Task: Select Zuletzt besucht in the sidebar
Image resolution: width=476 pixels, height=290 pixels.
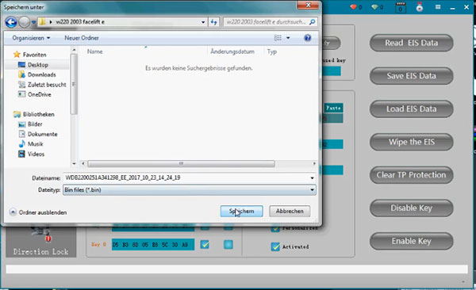Action: coord(42,85)
